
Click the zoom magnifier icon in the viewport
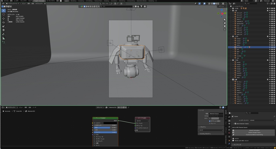point(225,19)
